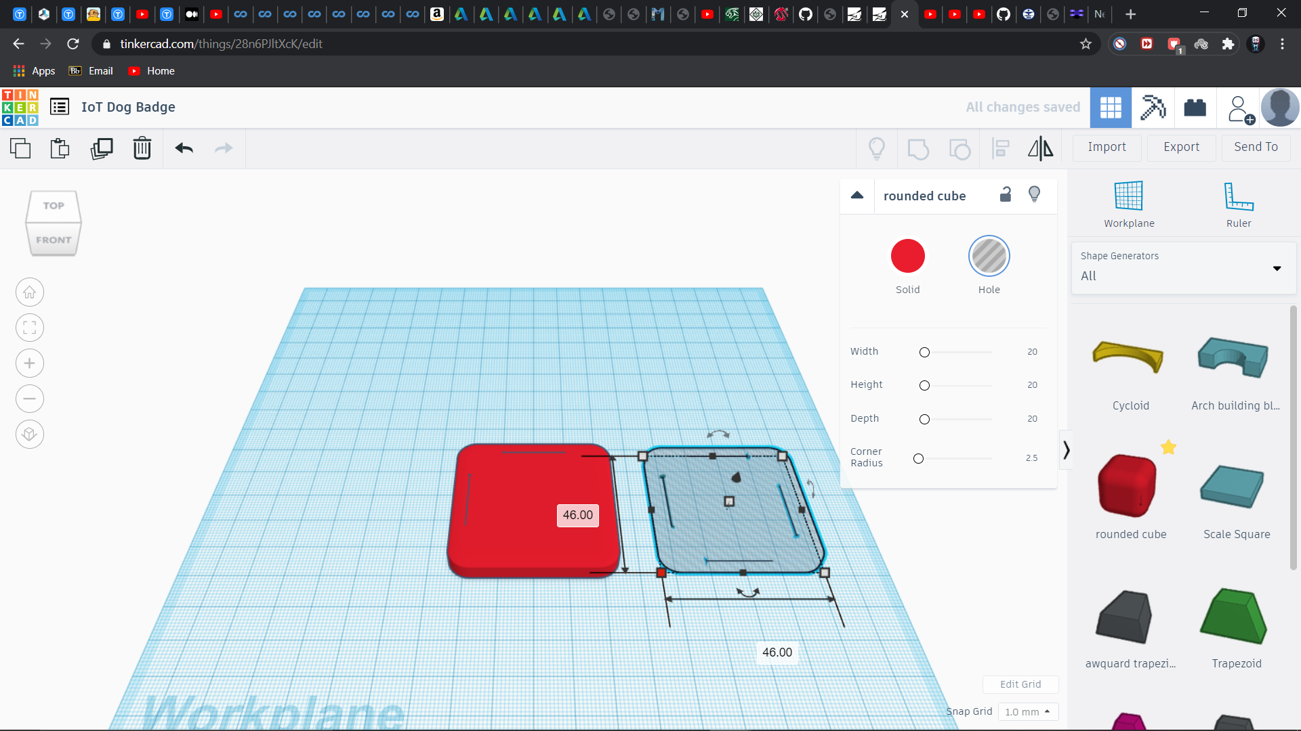This screenshot has width=1301, height=731.
Task: Open Snap Grid size dropdown
Action: tap(1027, 711)
